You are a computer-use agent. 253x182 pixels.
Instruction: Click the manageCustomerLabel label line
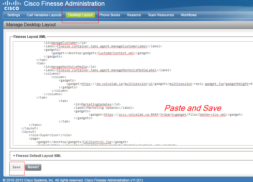103,46
